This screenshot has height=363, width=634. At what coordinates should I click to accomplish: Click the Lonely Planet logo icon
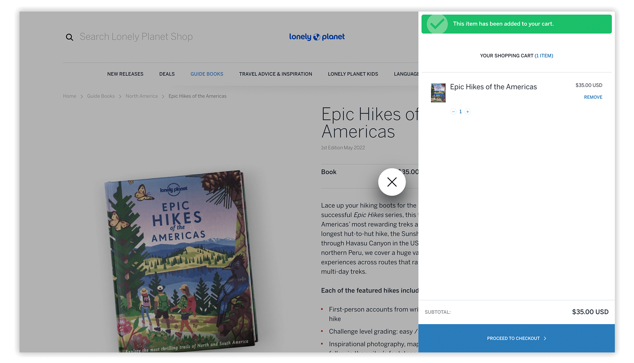point(317,37)
